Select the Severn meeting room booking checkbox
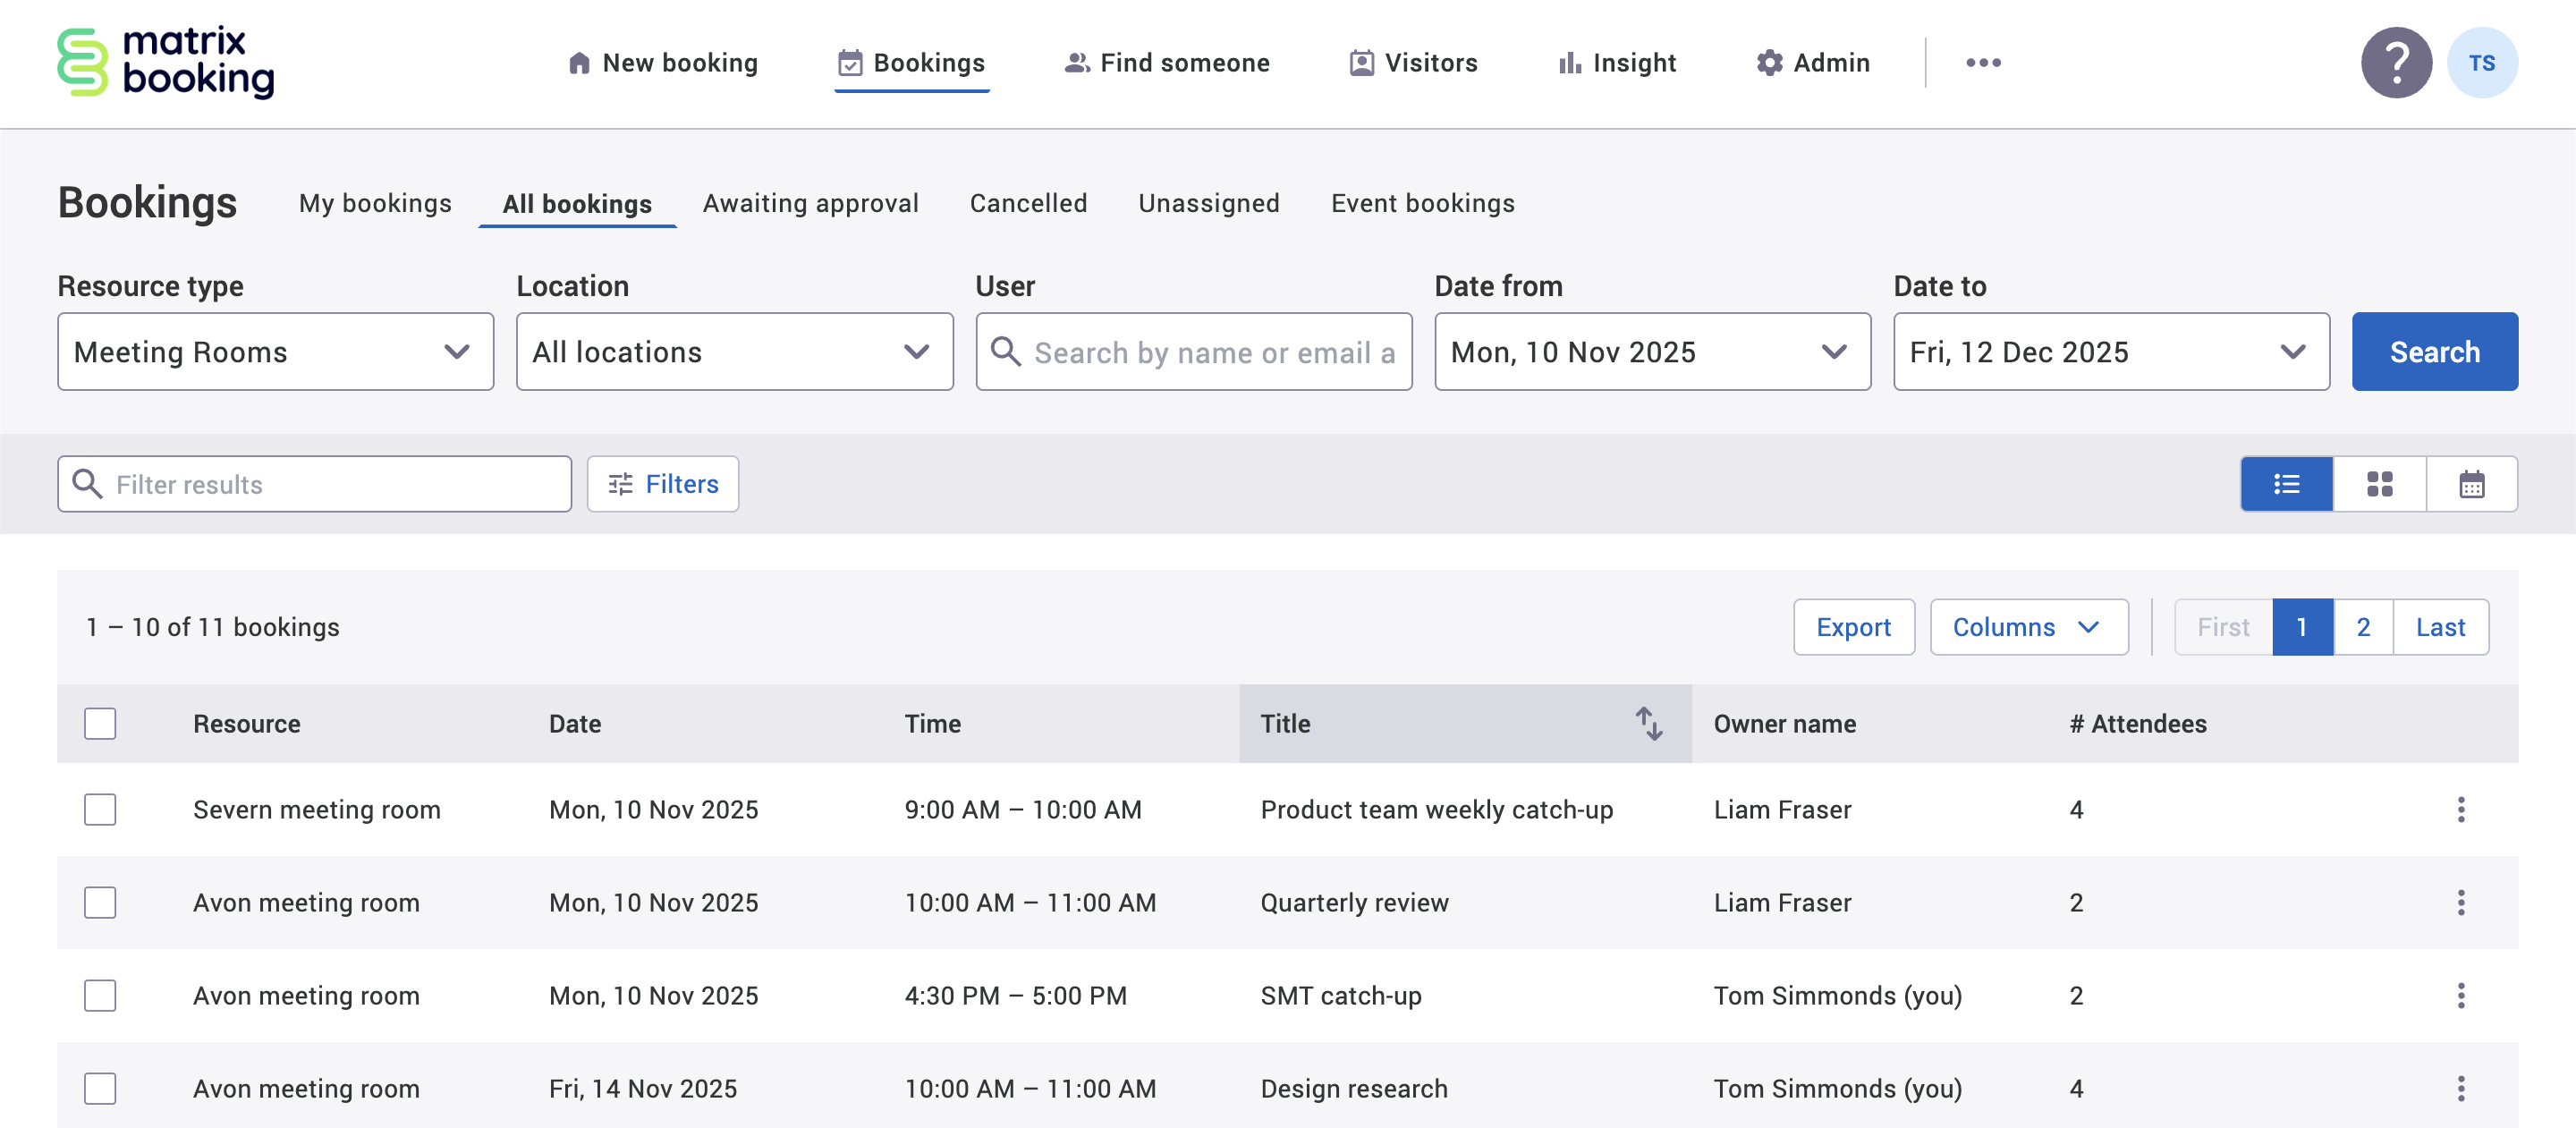The height and width of the screenshot is (1128, 2576). coord(100,810)
